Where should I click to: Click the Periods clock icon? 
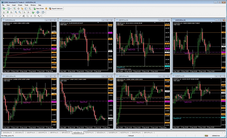pos(38,12)
